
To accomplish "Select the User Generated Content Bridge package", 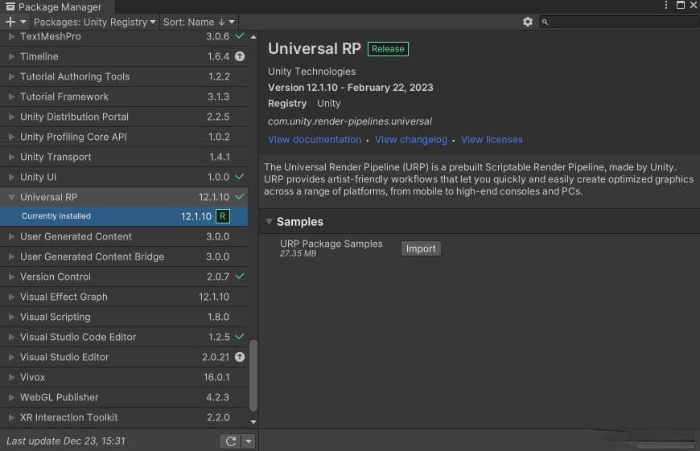I will pos(124,256).
